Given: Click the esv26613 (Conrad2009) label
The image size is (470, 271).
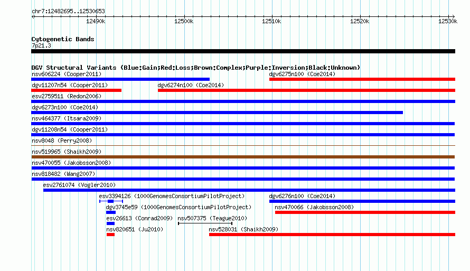Looking at the screenshot, I should (139, 218).
